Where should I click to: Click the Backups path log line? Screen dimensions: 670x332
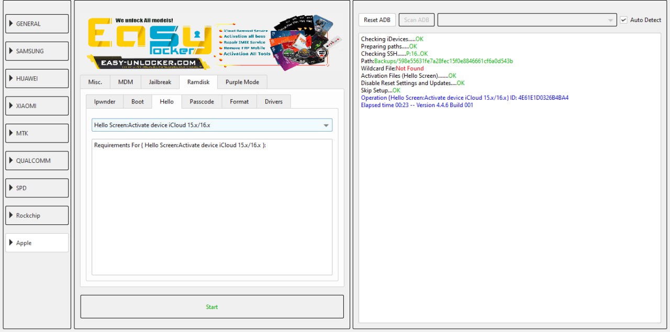(x=437, y=61)
